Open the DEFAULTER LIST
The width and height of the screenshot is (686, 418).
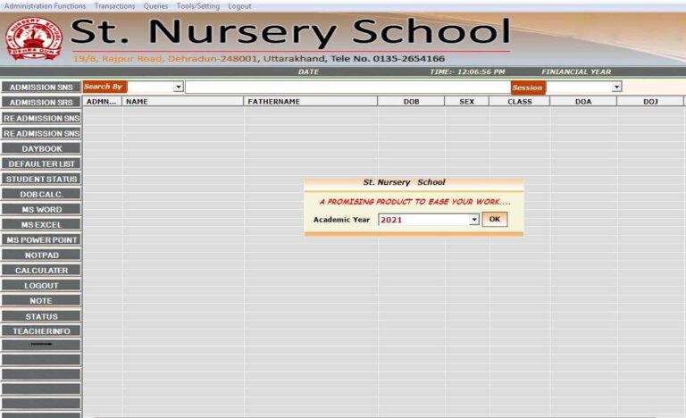coord(41,163)
